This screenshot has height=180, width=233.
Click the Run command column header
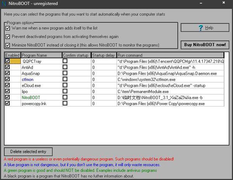pos(170,55)
